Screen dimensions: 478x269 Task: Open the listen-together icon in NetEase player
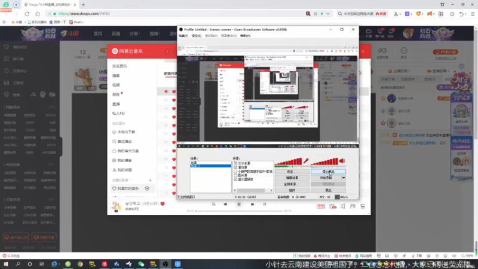[353, 206]
